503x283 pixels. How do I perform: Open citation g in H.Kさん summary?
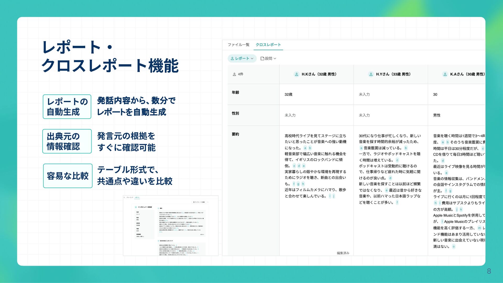298,184
